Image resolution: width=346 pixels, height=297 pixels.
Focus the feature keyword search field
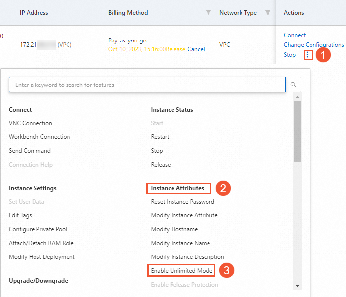point(147,85)
